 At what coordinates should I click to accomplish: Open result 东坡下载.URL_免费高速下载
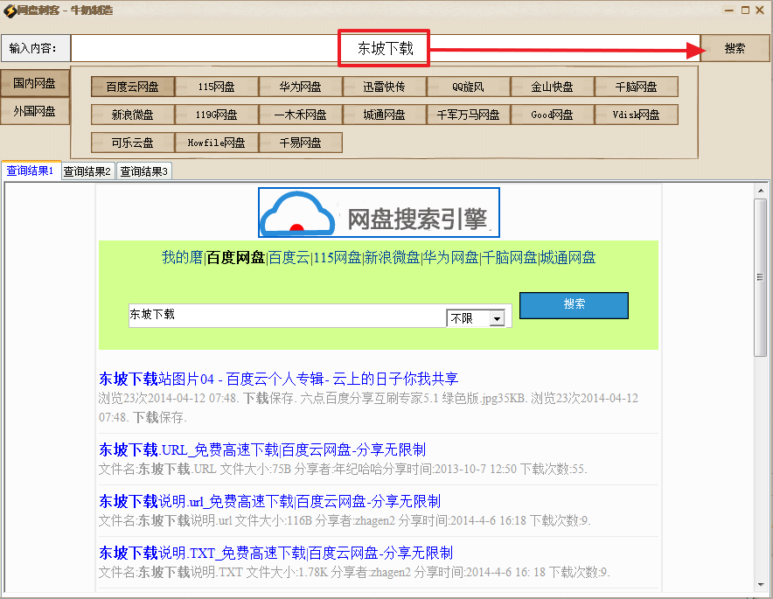click(x=262, y=449)
